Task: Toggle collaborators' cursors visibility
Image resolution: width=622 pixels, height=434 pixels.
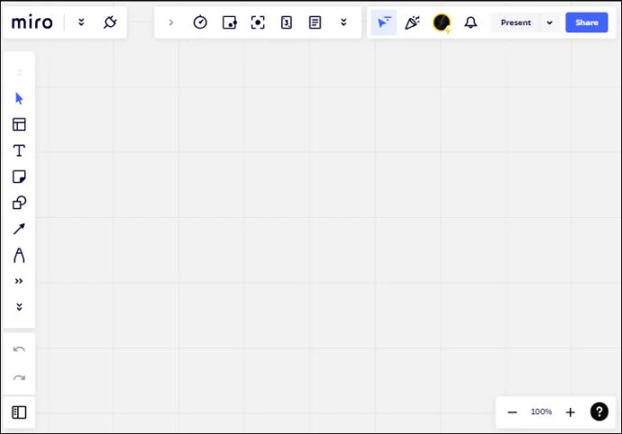Action: click(x=383, y=23)
